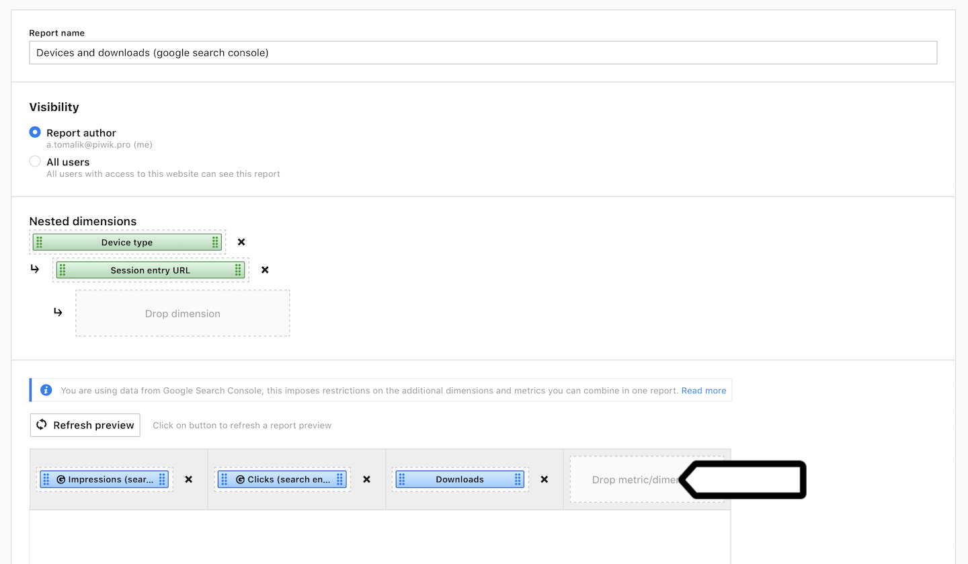The width and height of the screenshot is (968, 564).
Task: Click the Clicks (search engine) metric chip
Action: click(x=282, y=479)
